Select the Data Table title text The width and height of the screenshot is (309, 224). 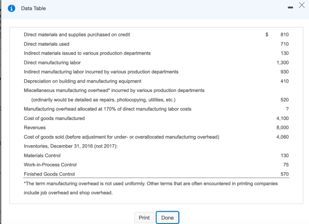(x=34, y=8)
